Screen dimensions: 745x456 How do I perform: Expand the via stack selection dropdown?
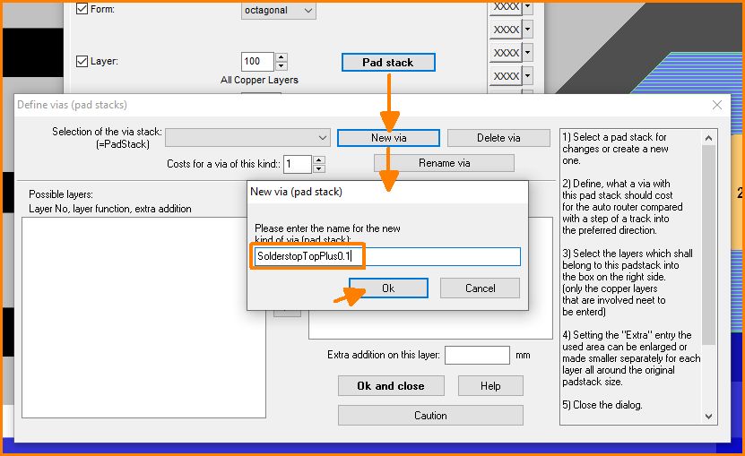tap(323, 138)
